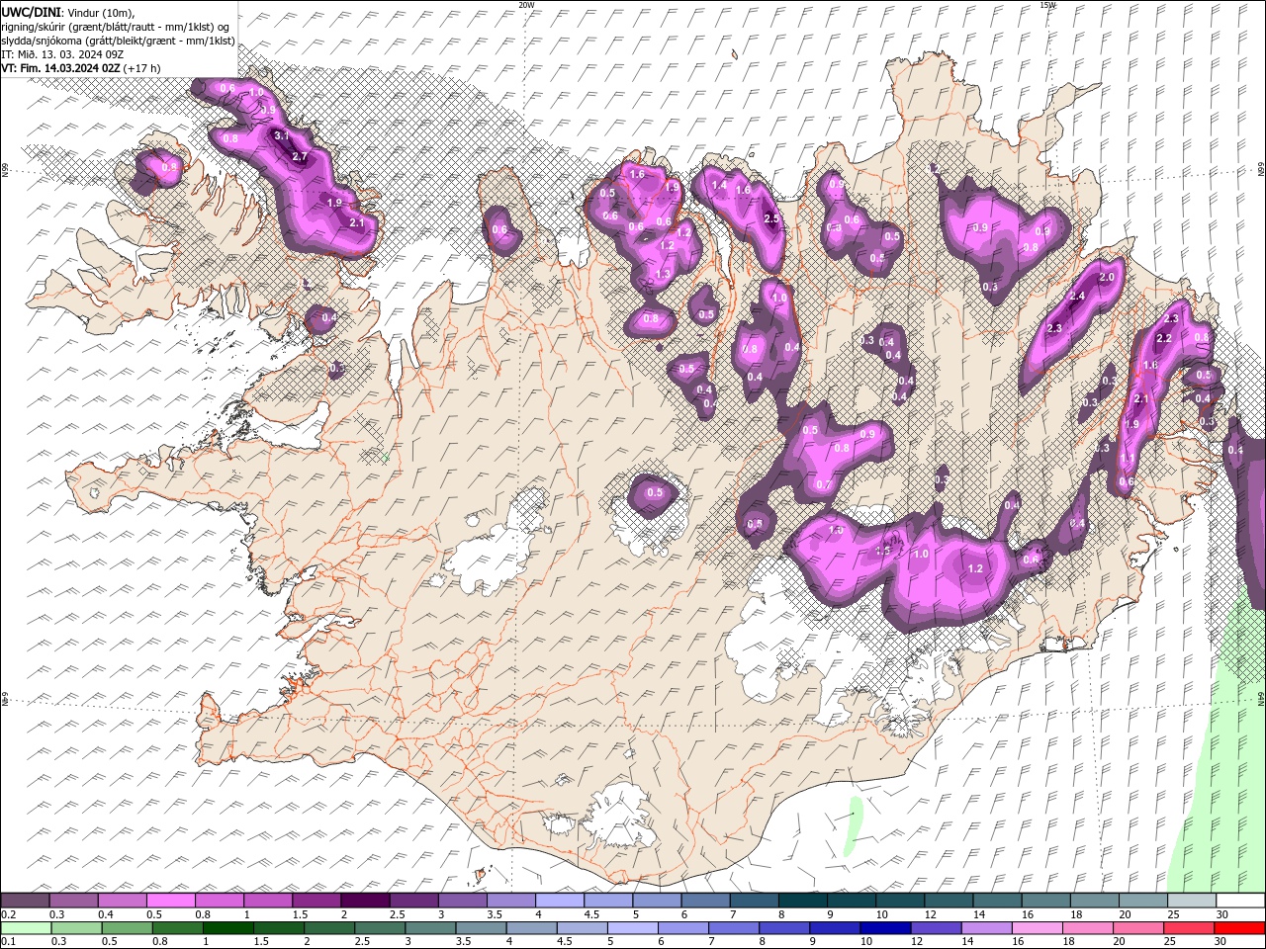This screenshot has height=949, width=1266.
Task: Pick pink bottom swatch between 16 and 18
Action: (x=1038, y=928)
